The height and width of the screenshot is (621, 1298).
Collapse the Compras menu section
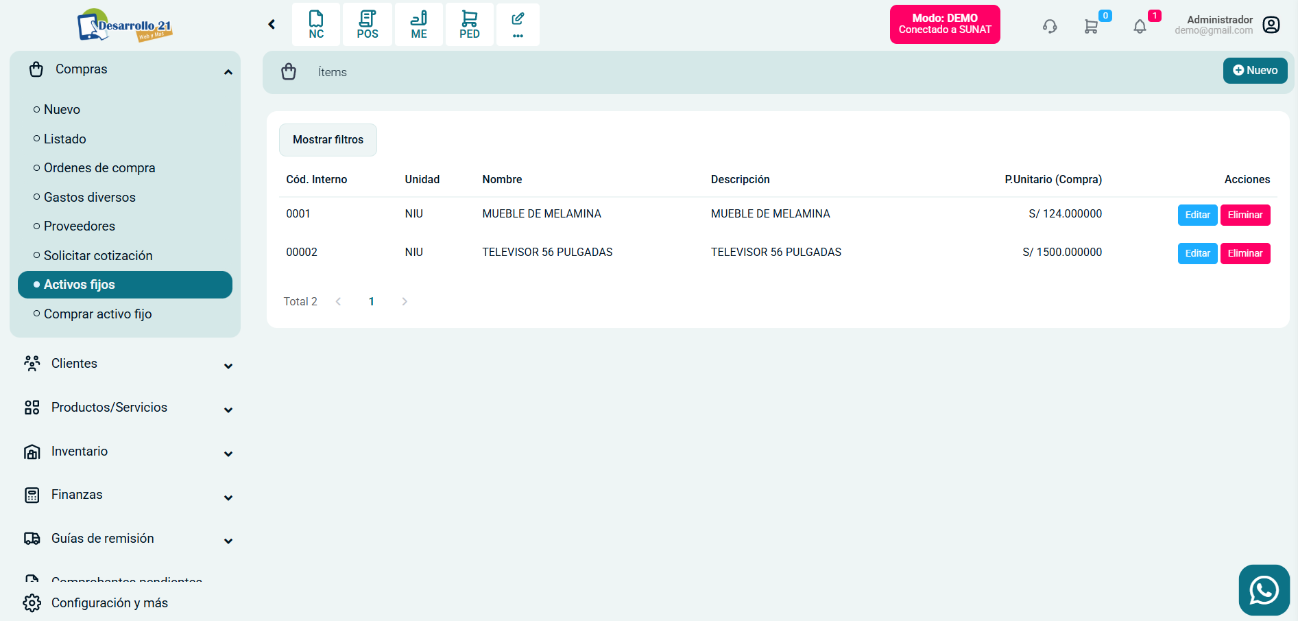[x=228, y=71]
